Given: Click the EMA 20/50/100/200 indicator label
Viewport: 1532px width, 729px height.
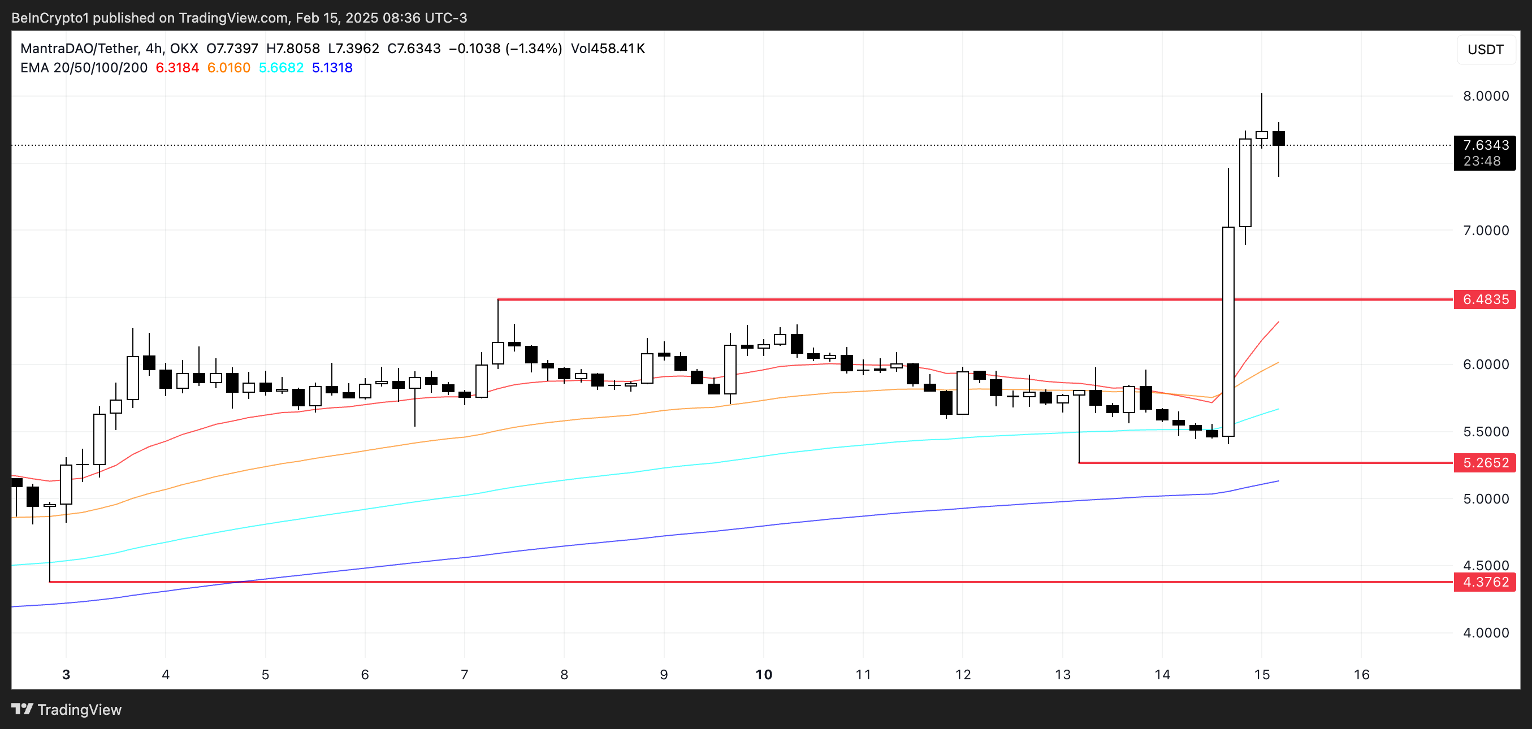Looking at the screenshot, I should click(84, 68).
